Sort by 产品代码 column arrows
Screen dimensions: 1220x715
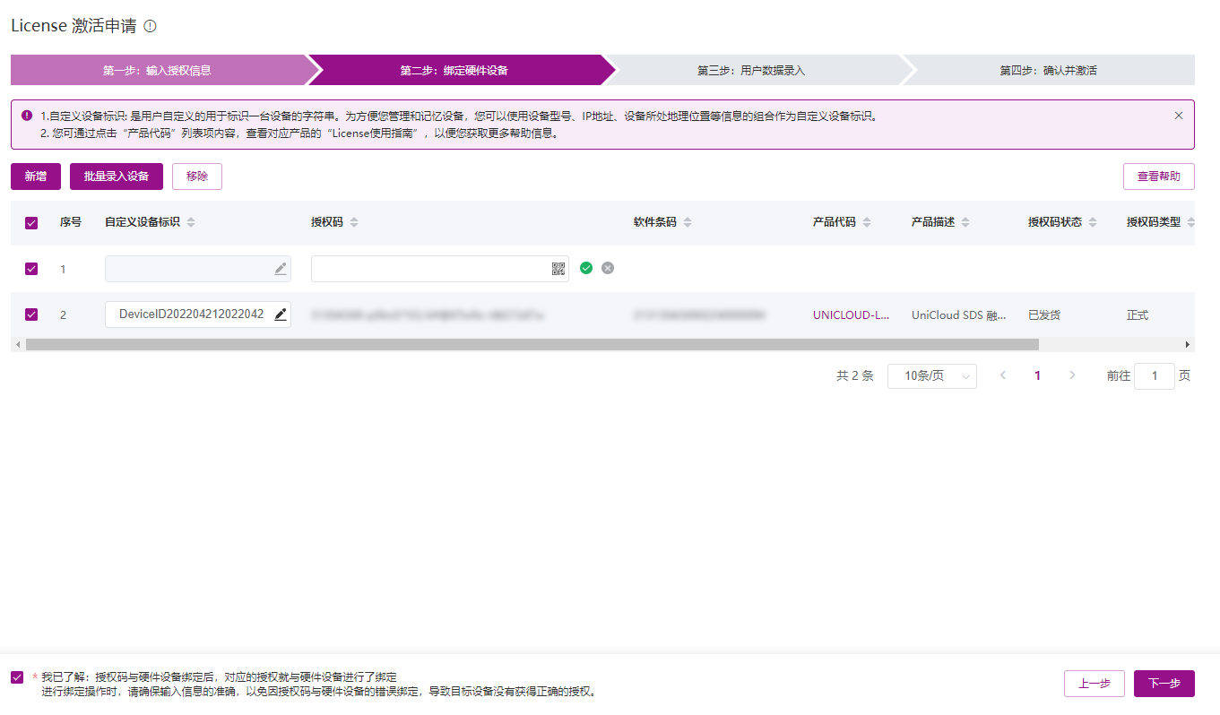pos(867,222)
